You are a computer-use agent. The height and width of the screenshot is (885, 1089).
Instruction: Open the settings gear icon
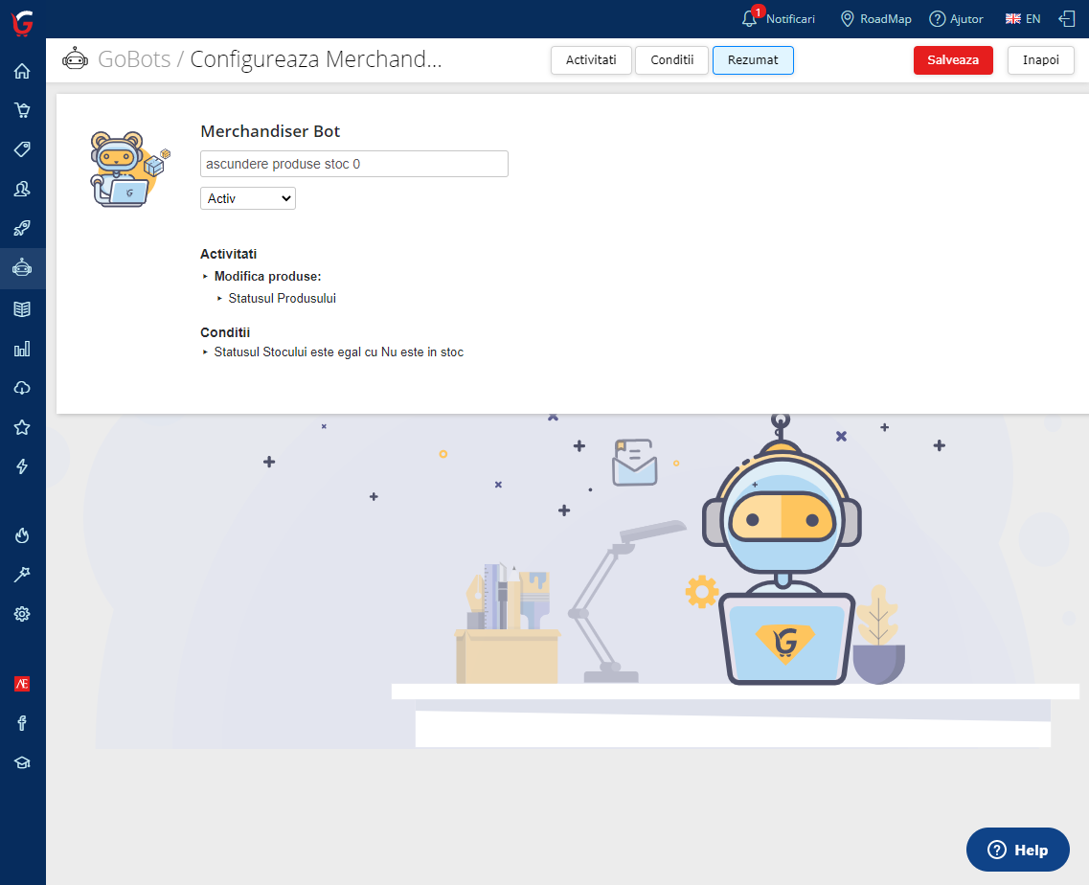[x=22, y=614]
